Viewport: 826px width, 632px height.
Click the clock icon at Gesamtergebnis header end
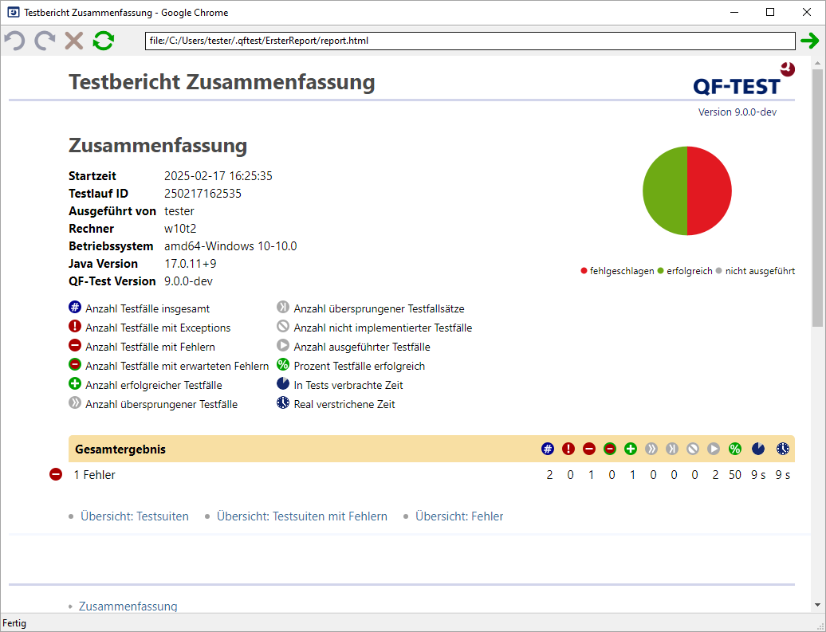click(x=783, y=449)
